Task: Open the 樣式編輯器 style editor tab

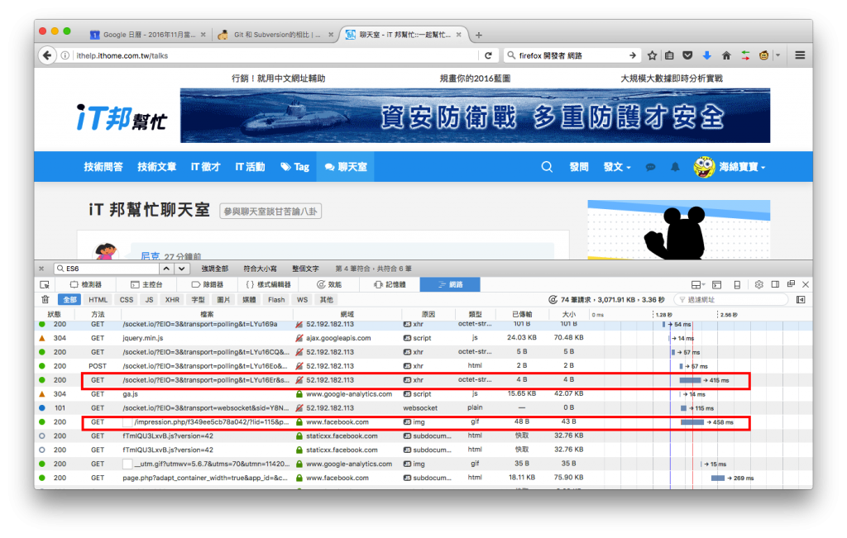Action: [269, 284]
